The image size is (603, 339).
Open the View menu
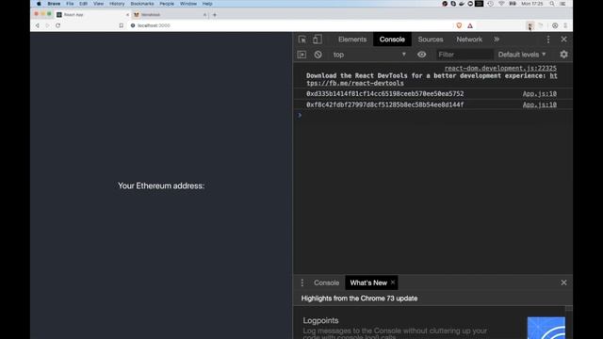[98, 4]
